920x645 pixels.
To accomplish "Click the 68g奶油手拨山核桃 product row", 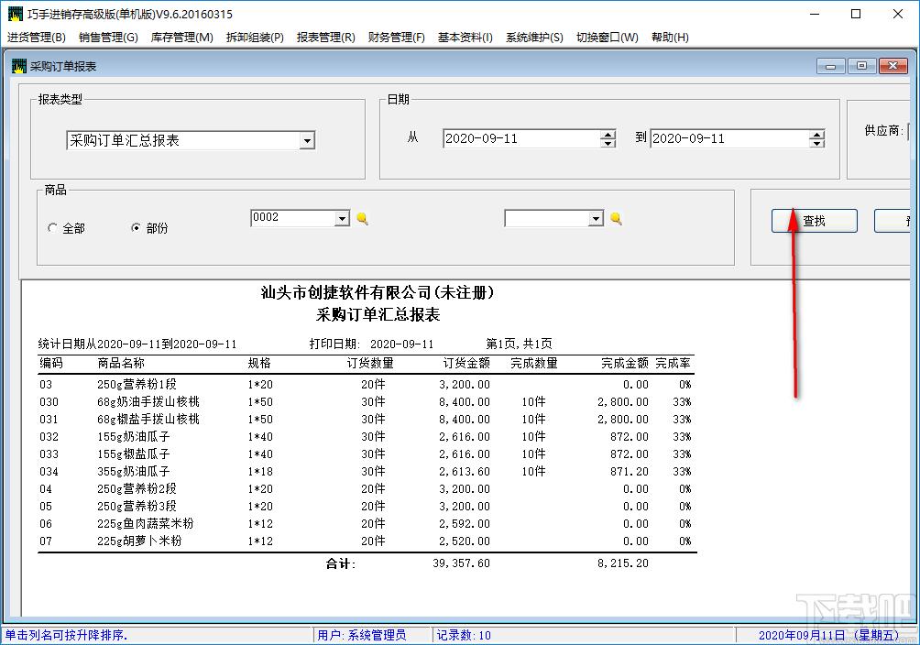I will pos(366,402).
